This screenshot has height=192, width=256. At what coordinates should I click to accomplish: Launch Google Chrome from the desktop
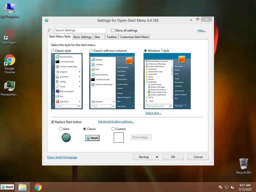10,64
